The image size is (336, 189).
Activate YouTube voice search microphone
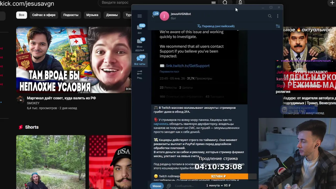240,3
